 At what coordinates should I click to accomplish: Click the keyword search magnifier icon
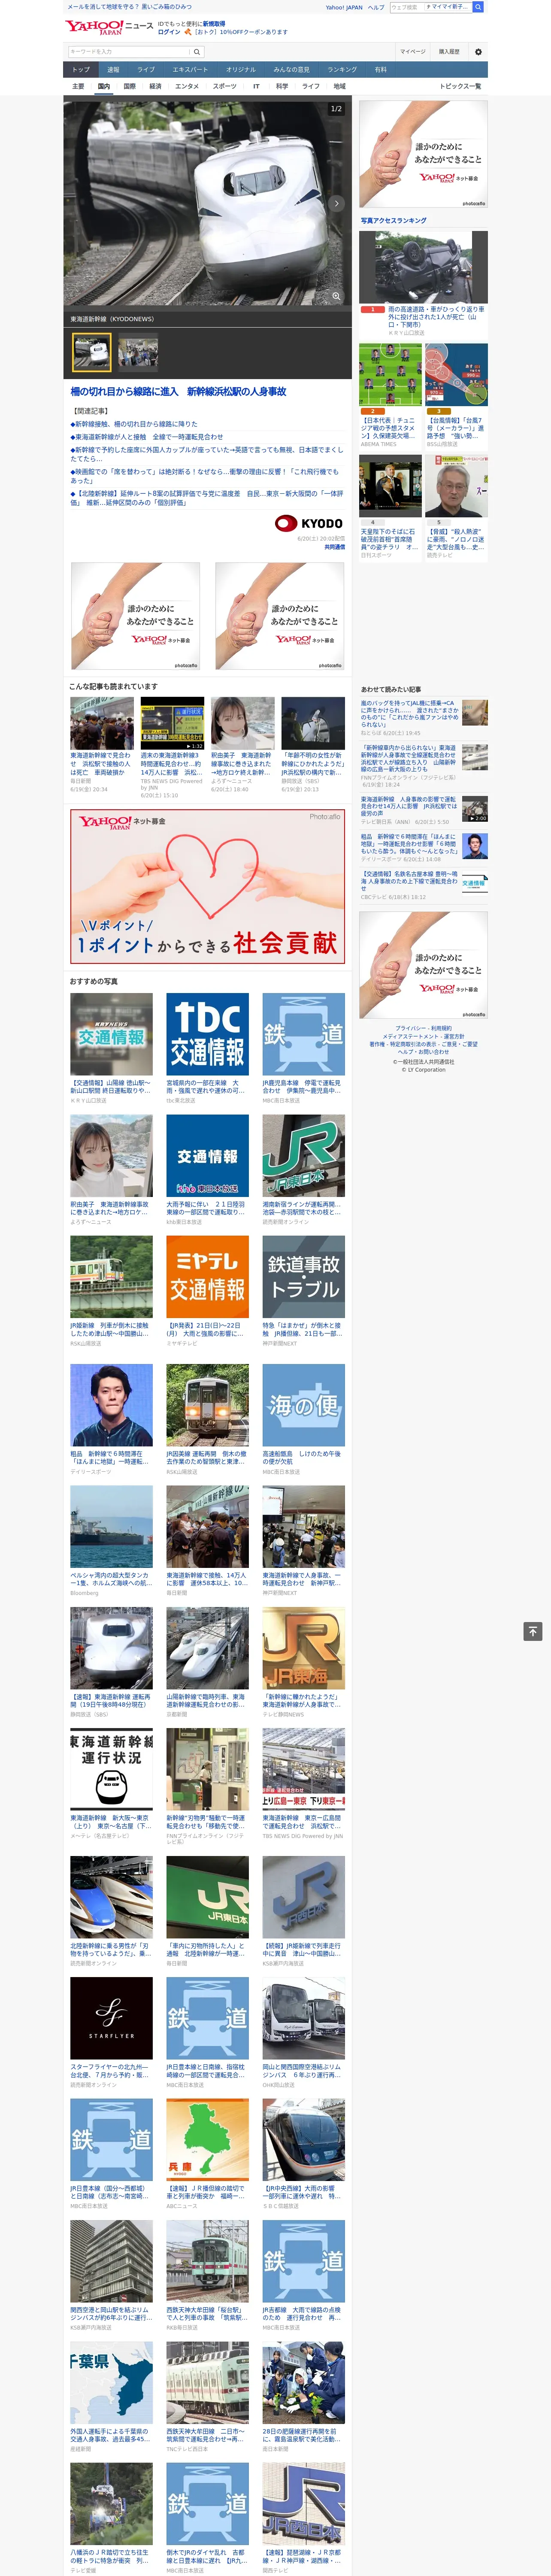pyautogui.click(x=197, y=52)
